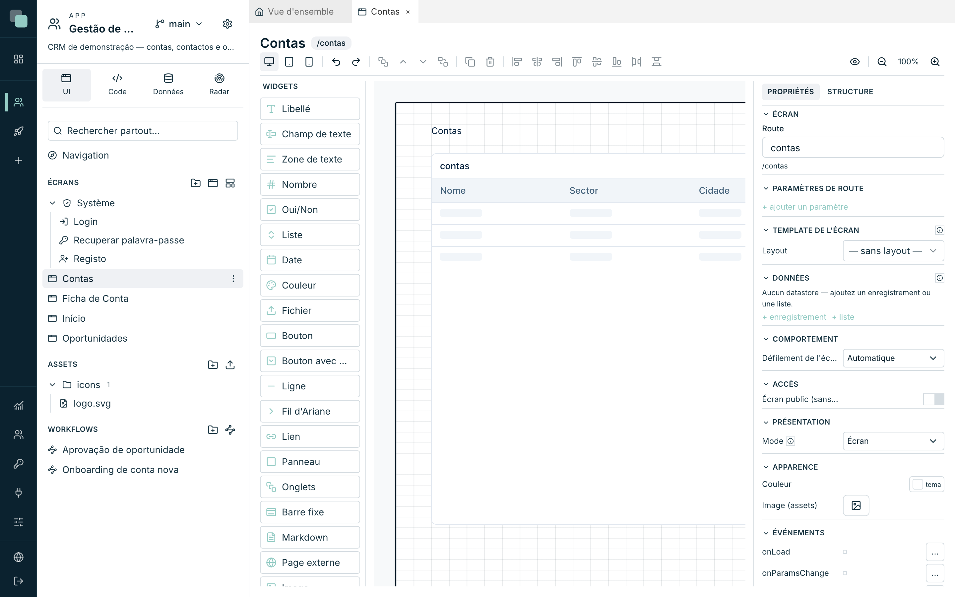Open Contas screen options menu
Screen dimensions: 955x597
(233, 279)
